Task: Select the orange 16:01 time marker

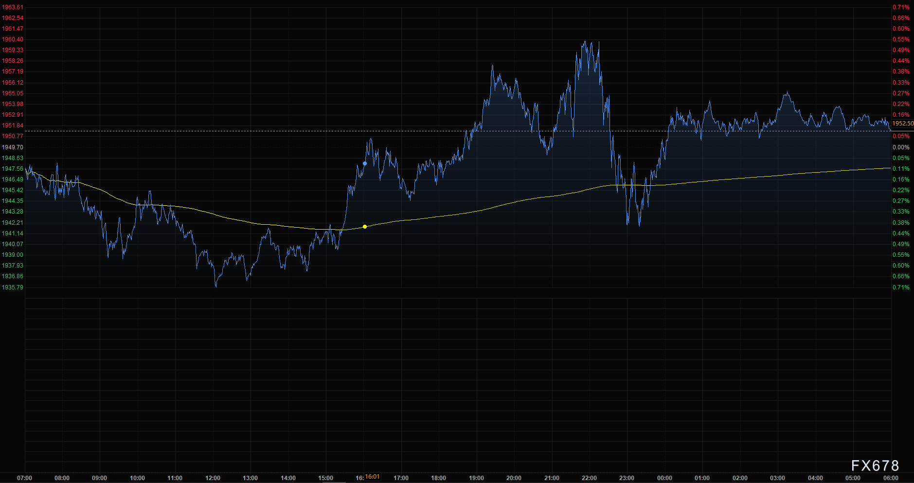Action: point(373,477)
